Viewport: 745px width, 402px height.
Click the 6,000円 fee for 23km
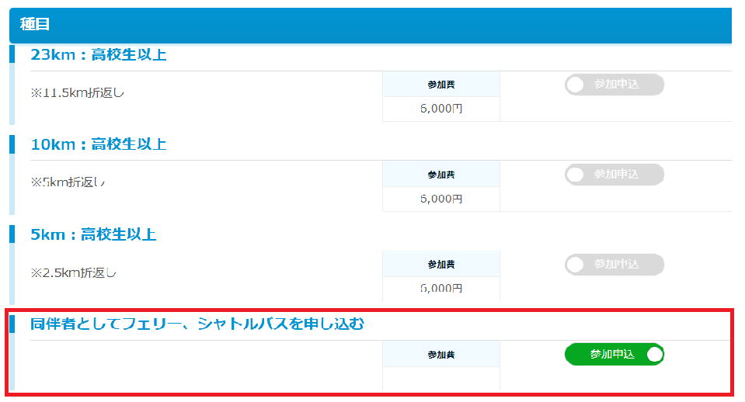tap(440, 109)
